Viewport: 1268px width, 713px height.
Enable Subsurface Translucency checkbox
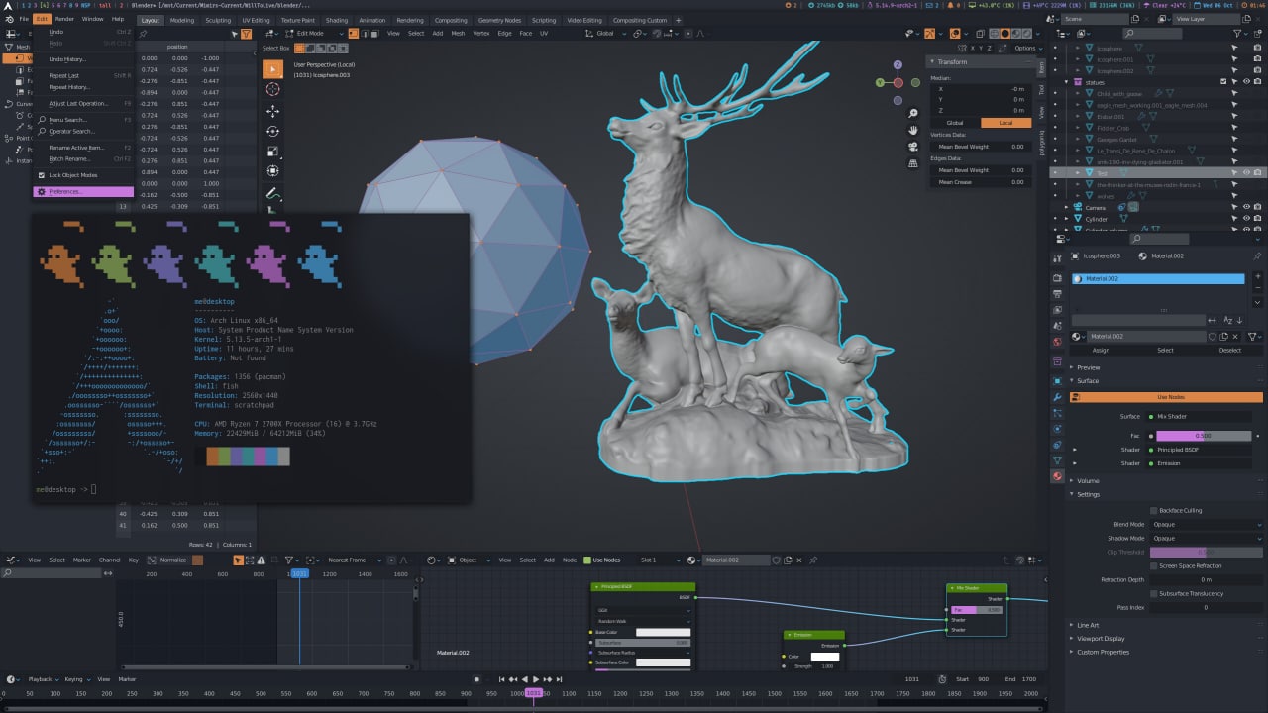pos(1155,594)
